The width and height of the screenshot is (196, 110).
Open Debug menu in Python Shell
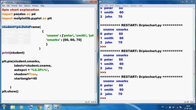tap(118, 6)
